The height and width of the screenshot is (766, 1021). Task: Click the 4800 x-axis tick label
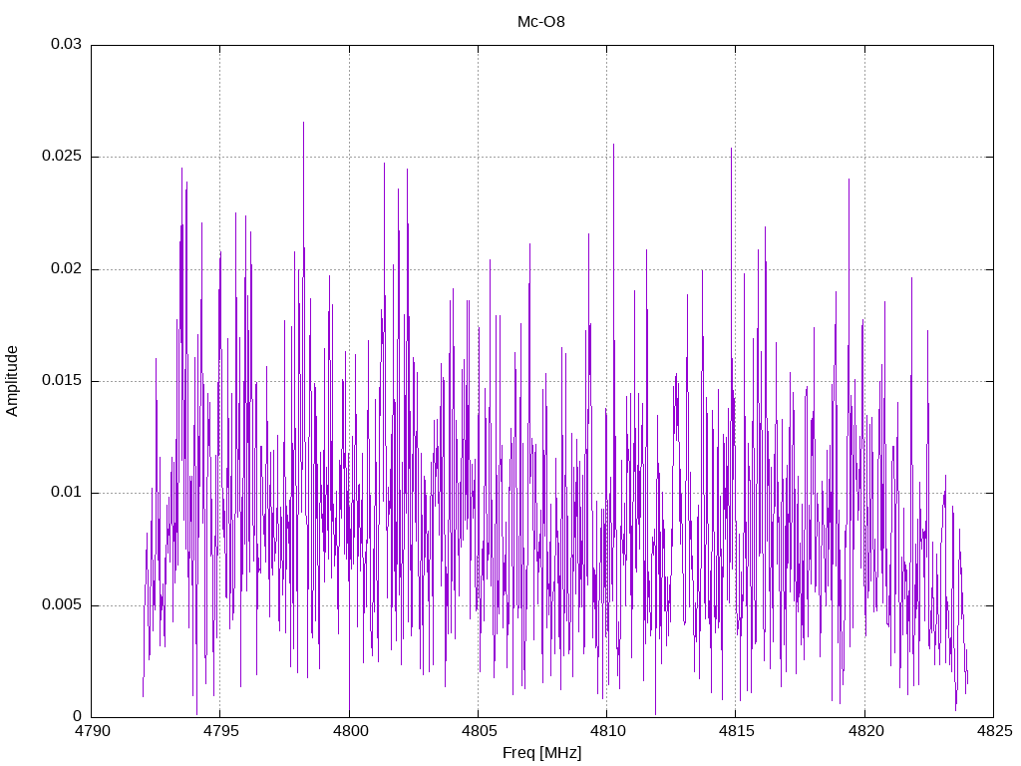tap(350, 731)
